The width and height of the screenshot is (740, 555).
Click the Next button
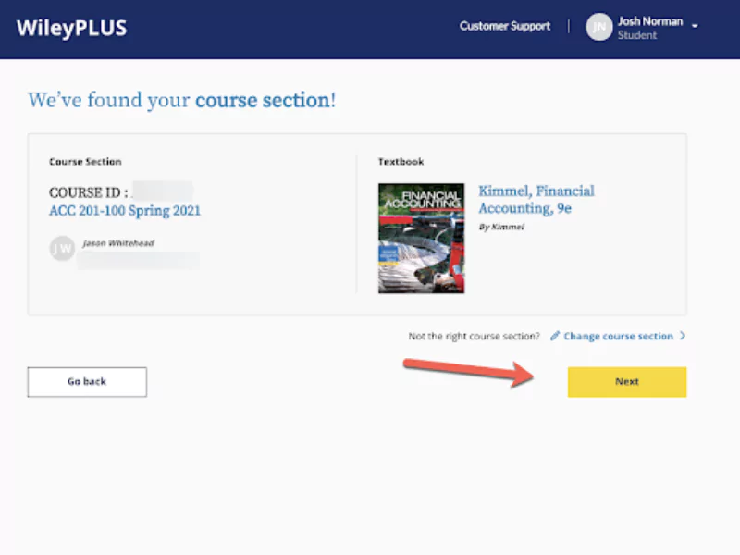[x=626, y=381]
